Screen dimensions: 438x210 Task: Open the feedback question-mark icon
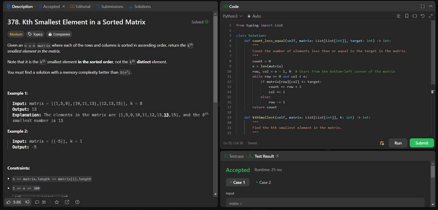(x=77, y=202)
